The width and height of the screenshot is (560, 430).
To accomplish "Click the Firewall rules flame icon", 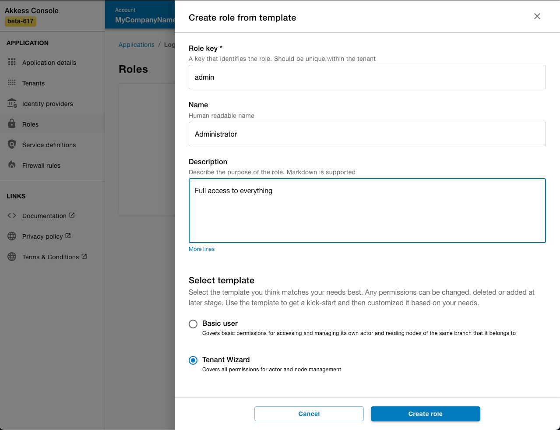I will 12,165.
